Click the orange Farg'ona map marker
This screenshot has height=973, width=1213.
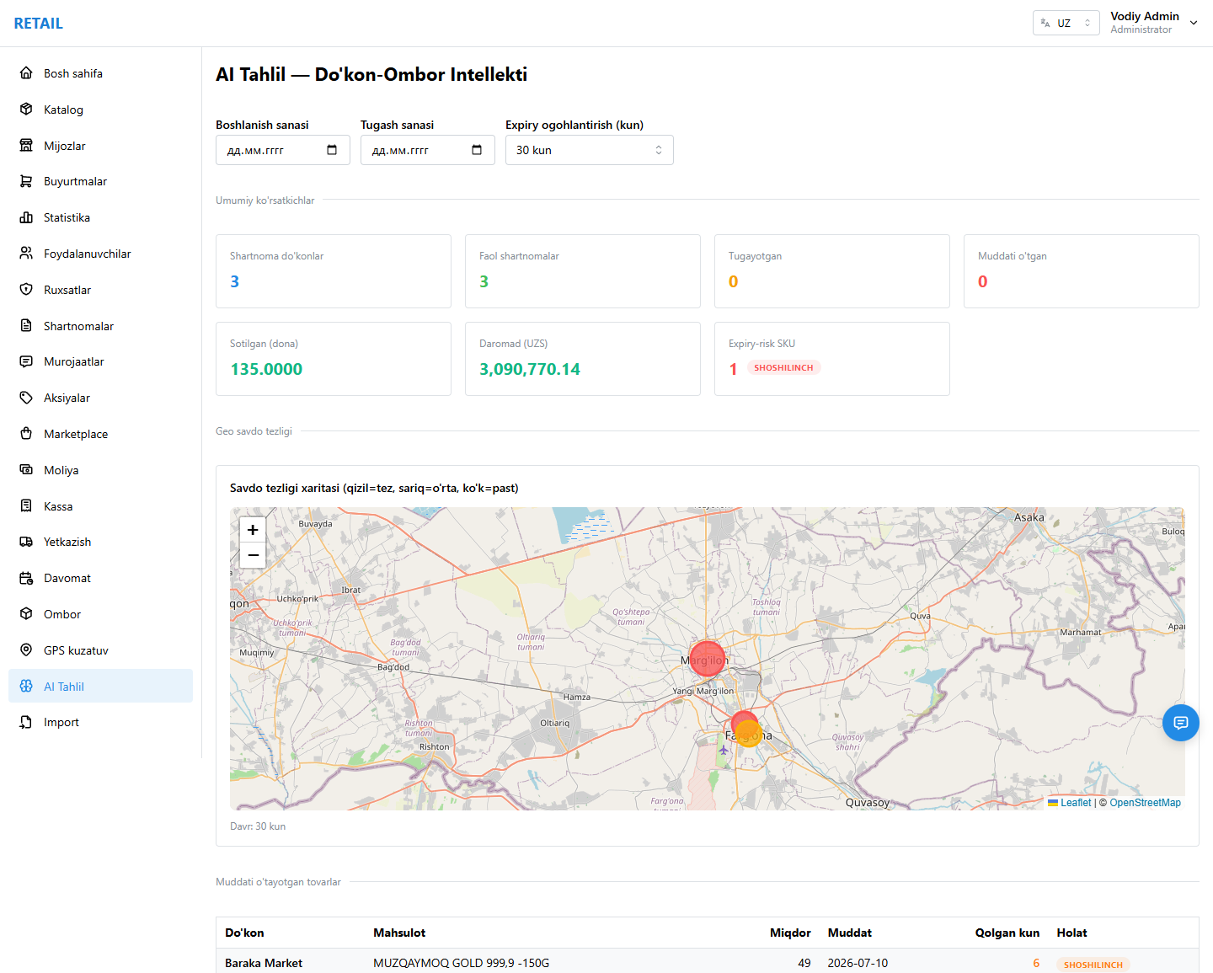[x=749, y=734]
